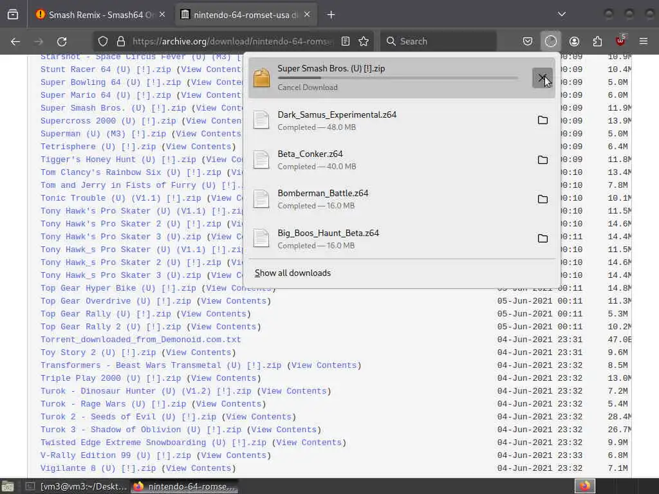Open Torrent_downloaded_from_Demonoid.com.txt link

click(141, 340)
